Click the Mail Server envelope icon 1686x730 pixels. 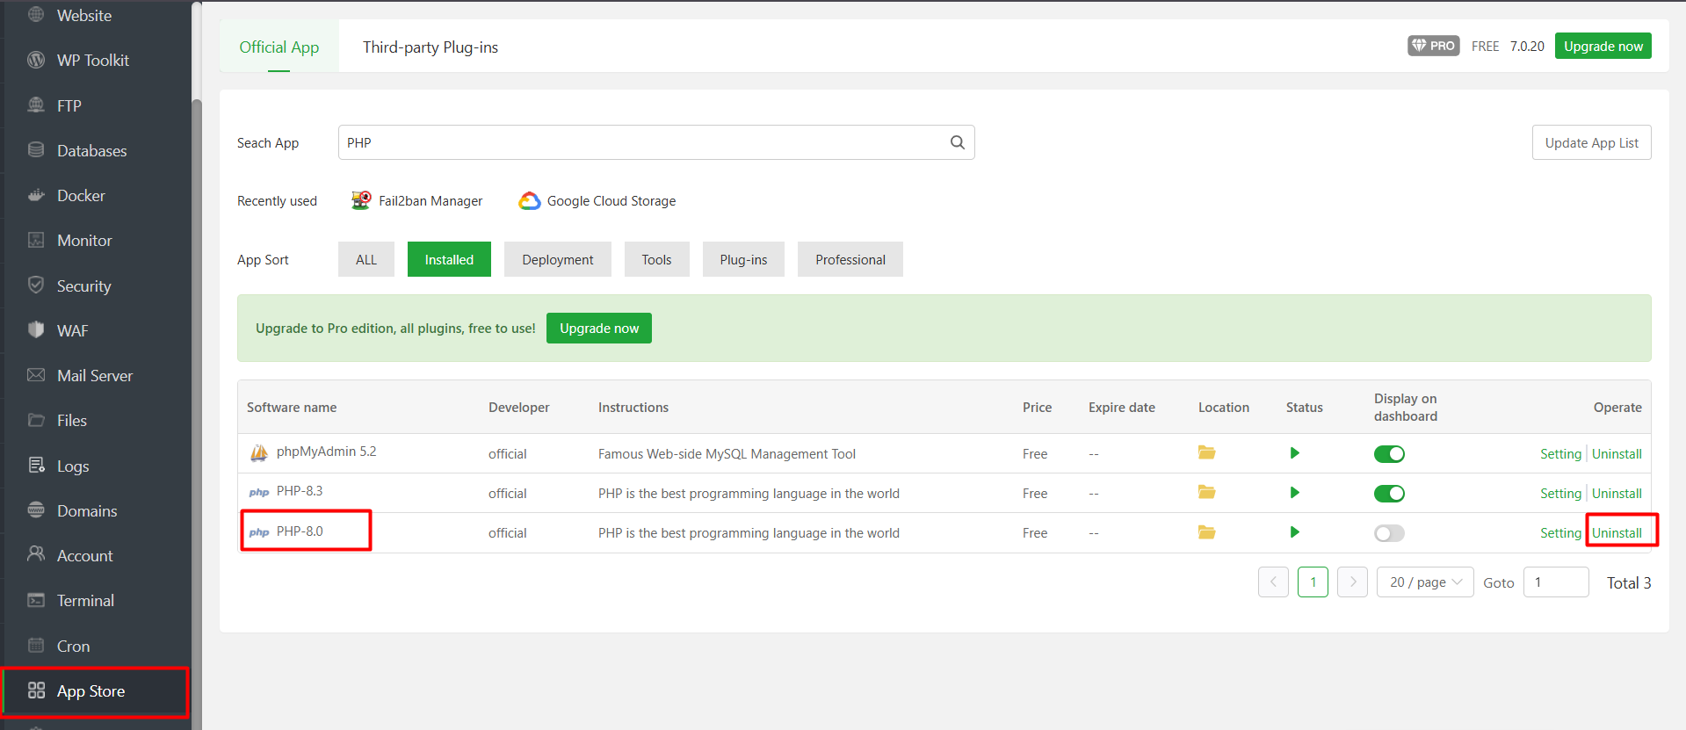(x=36, y=375)
